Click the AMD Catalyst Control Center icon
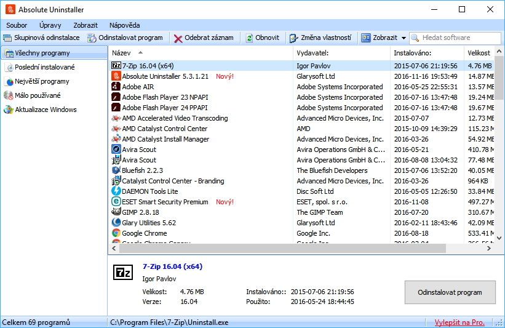Screen dimensions: 505x328 pyautogui.click(x=116, y=129)
